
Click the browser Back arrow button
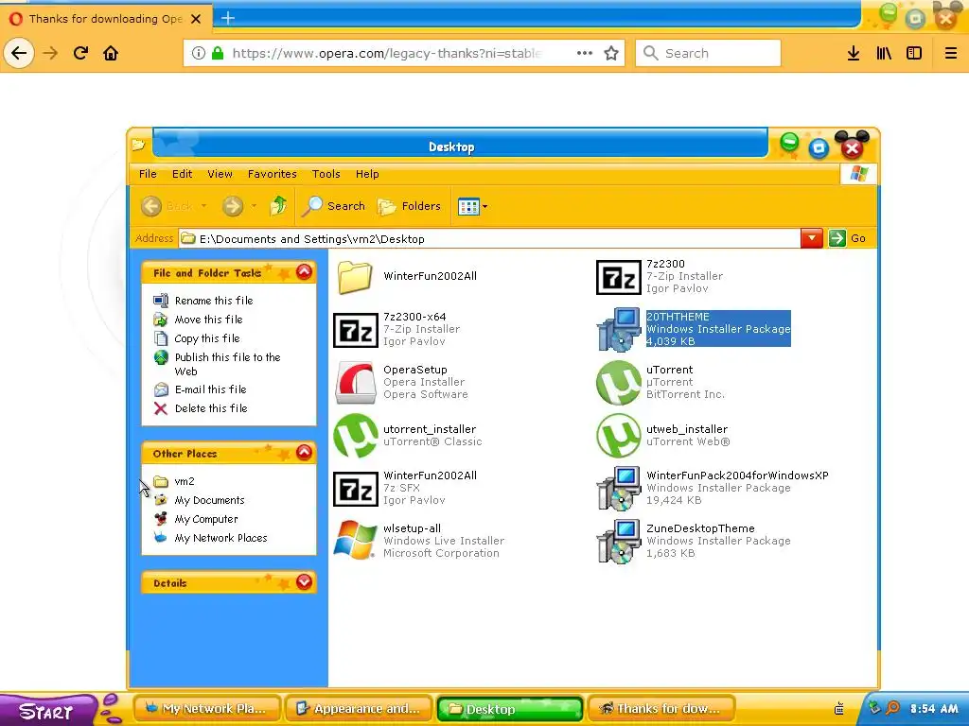pos(19,53)
